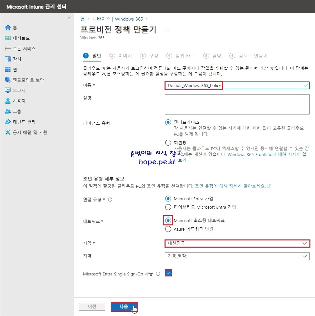Select the 그룹 groups icon
The height and width of the screenshot is (316, 315).
8,111
